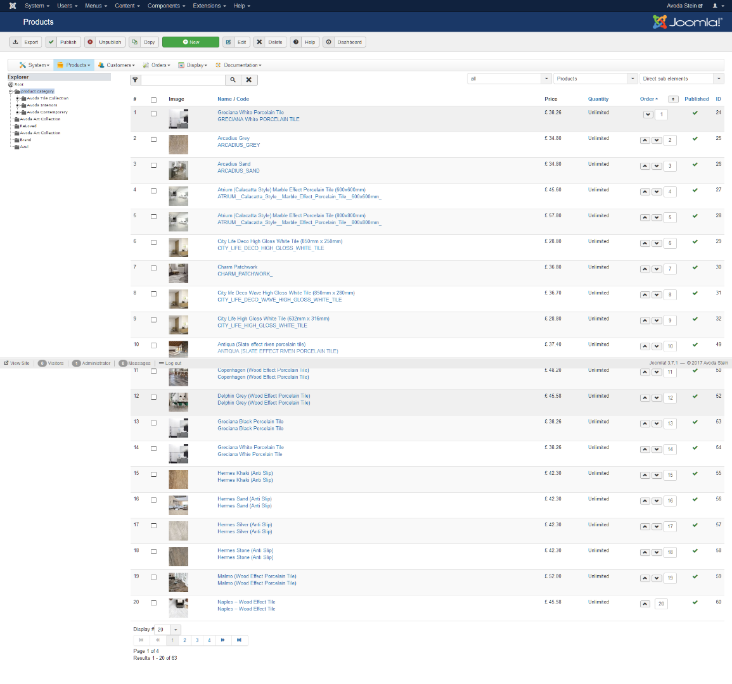The image size is (732, 684).
Task: Open the Customers submenu
Action: click(117, 65)
